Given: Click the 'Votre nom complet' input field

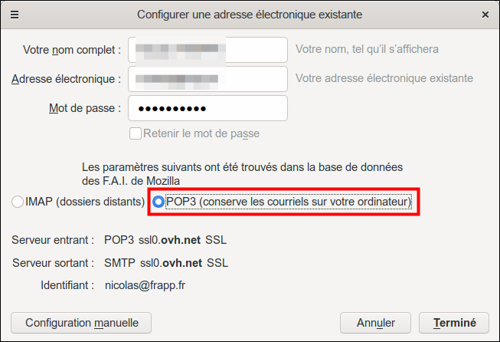Looking at the screenshot, I should [208, 50].
